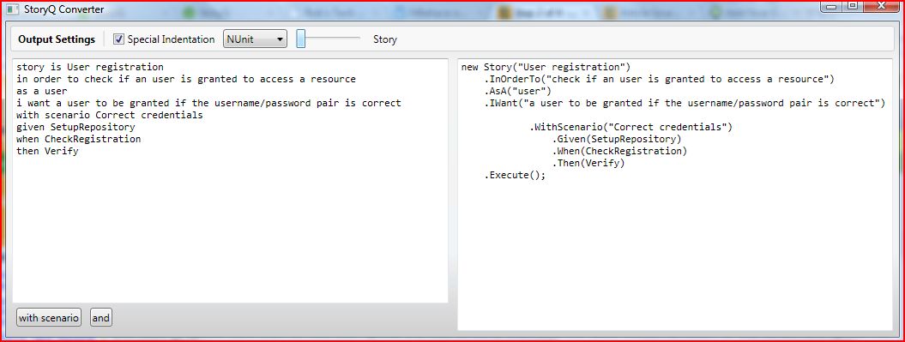Screen dimensions: 905x342
Task: Click the Story level slider thumb
Action: [301, 39]
